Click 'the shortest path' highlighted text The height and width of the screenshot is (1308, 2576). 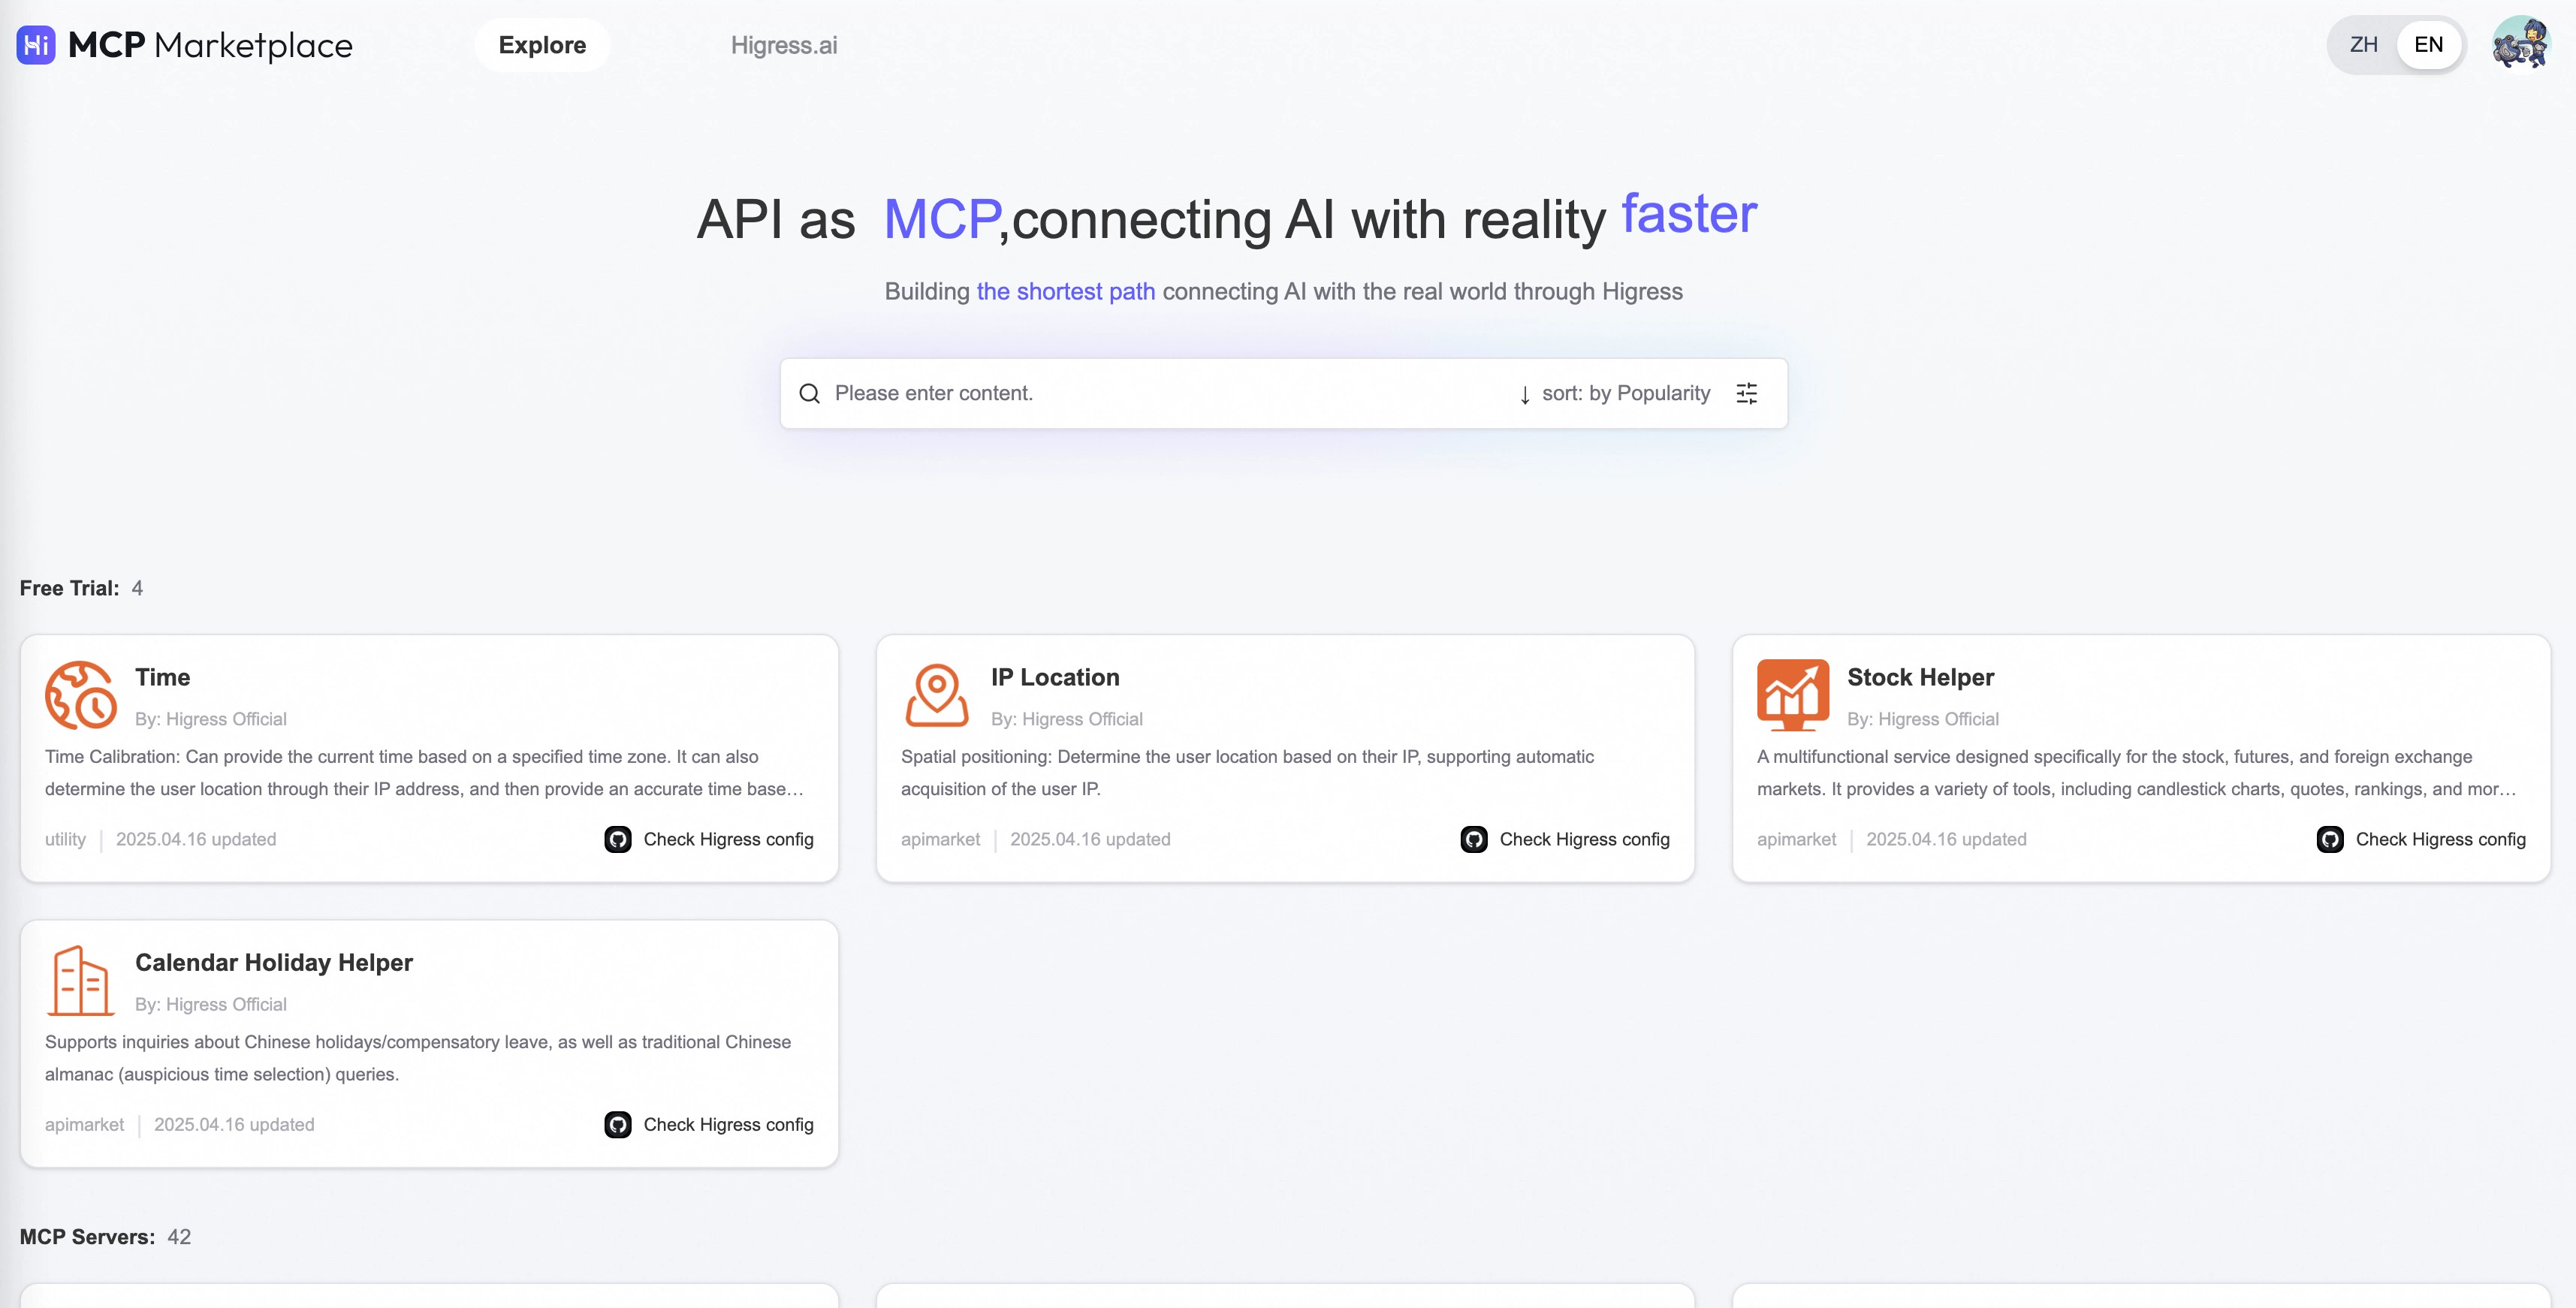pyautogui.click(x=1065, y=292)
